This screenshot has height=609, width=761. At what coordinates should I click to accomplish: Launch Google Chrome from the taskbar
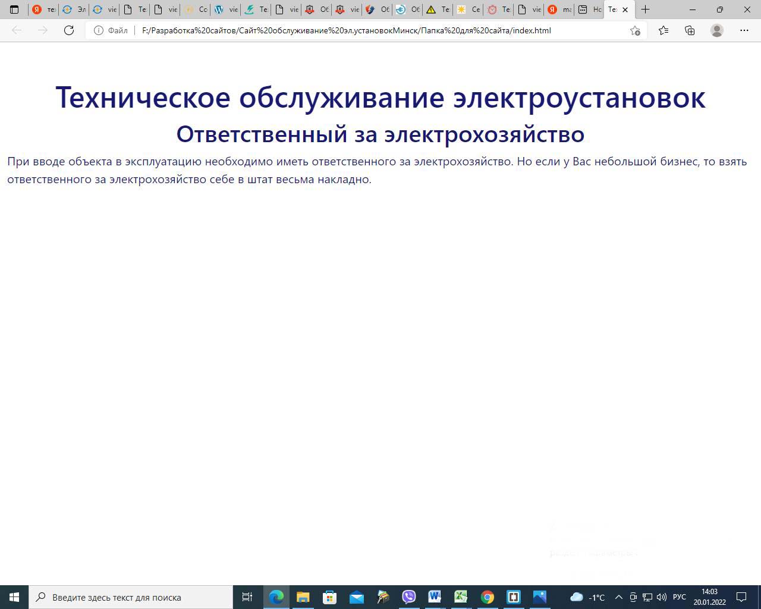tap(488, 597)
